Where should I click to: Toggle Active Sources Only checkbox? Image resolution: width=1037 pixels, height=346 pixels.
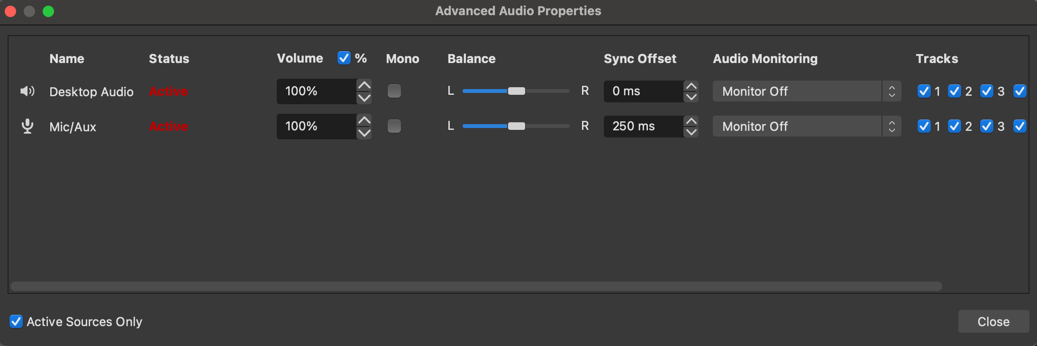pos(16,321)
